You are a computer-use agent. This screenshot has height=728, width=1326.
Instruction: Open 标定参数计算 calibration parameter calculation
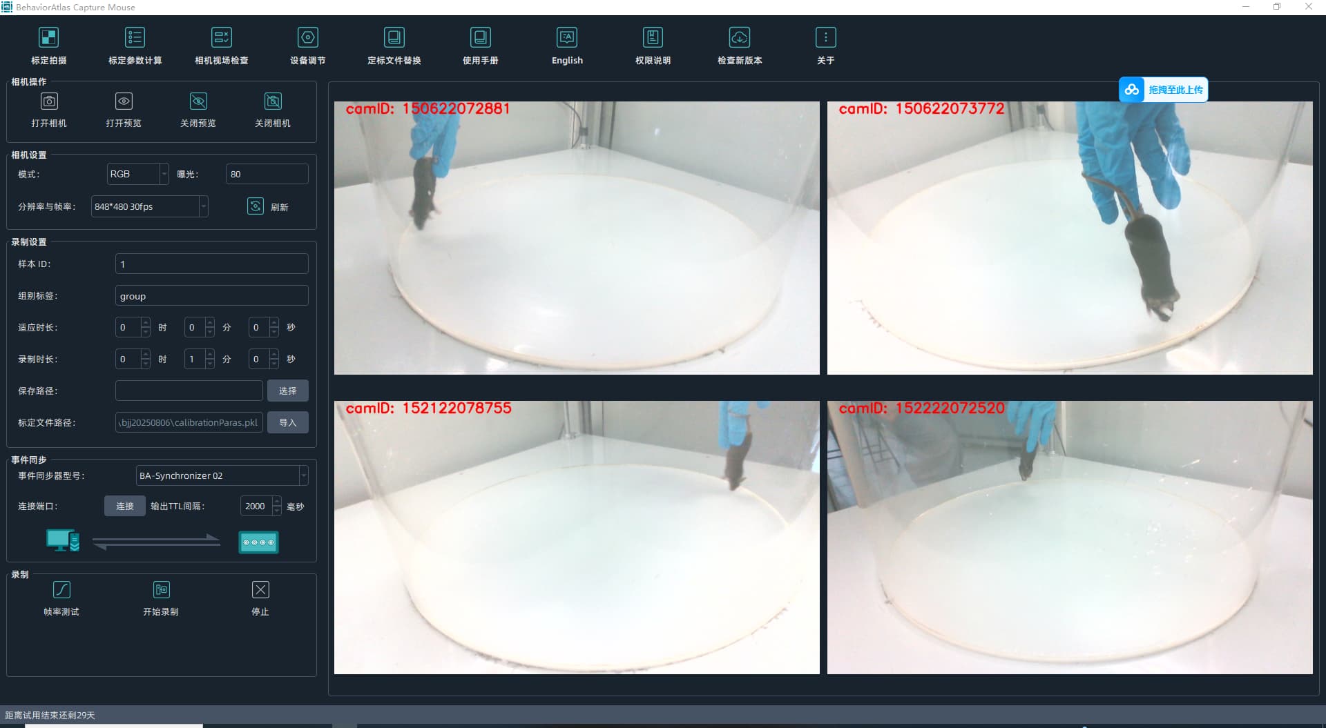pos(135,46)
